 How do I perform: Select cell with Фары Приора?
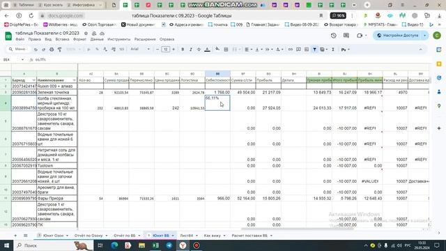(x=57, y=198)
